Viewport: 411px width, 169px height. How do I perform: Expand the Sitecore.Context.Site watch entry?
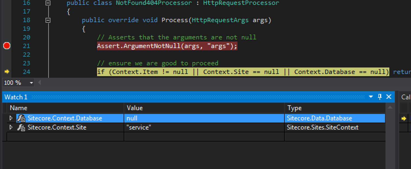point(11,127)
